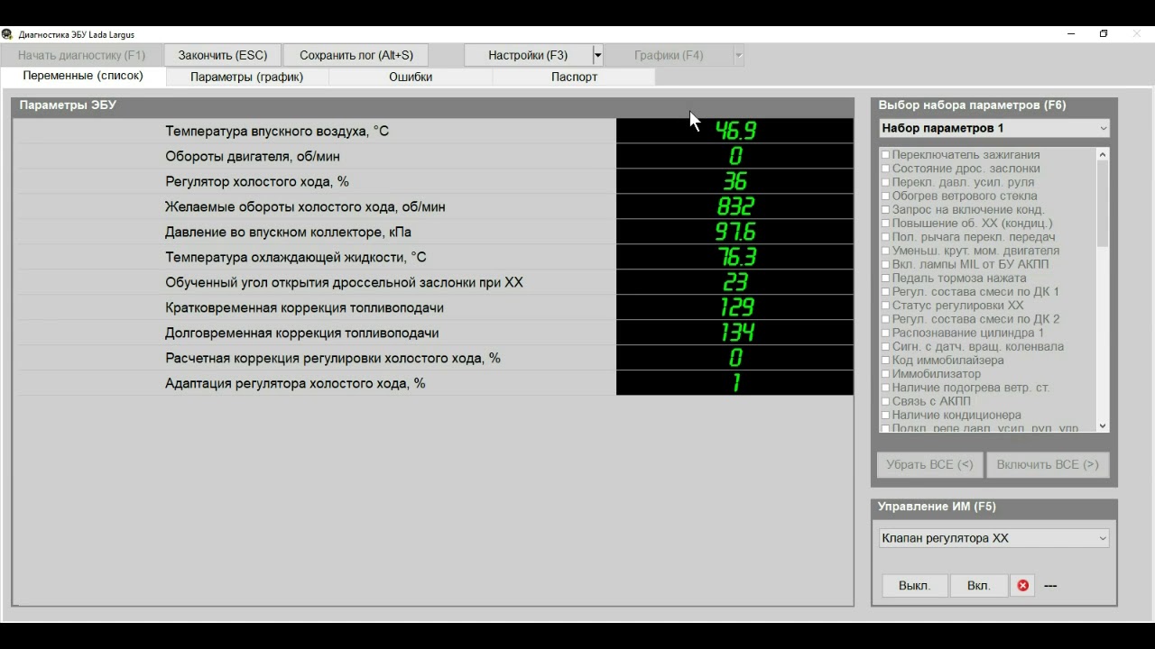The width and height of the screenshot is (1155, 649).
Task: Restore the window with the title bar button
Action: [1104, 34]
